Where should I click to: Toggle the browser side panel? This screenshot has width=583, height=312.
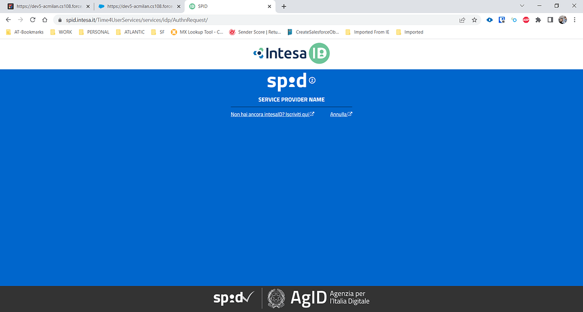pyautogui.click(x=551, y=20)
